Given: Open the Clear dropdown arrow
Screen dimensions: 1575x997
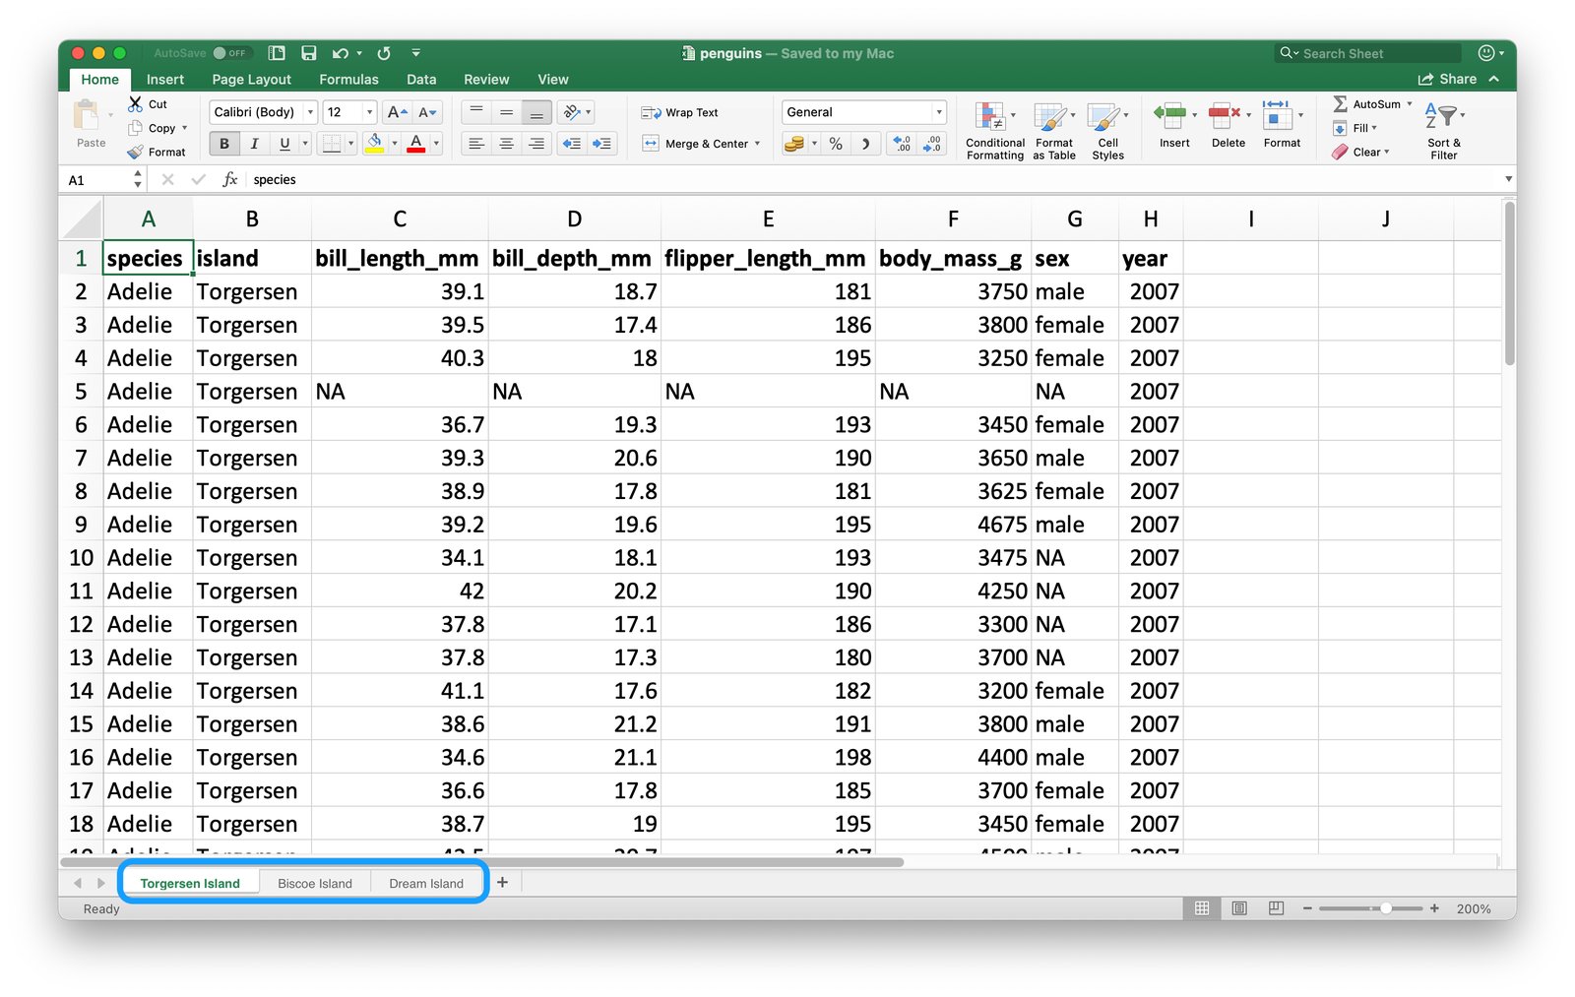Looking at the screenshot, I should coord(1387,152).
